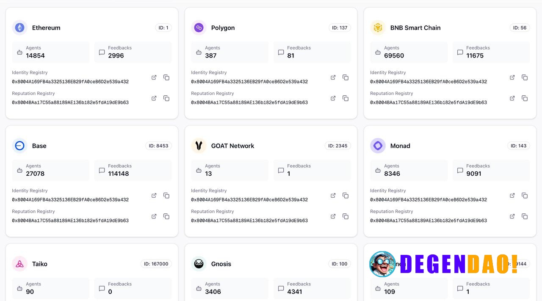Open GOAT Network's Identity Registry external link
The width and height of the screenshot is (542, 301).
(x=333, y=196)
